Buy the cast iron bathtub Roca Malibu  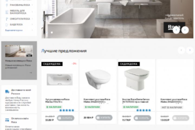(66, 118)
